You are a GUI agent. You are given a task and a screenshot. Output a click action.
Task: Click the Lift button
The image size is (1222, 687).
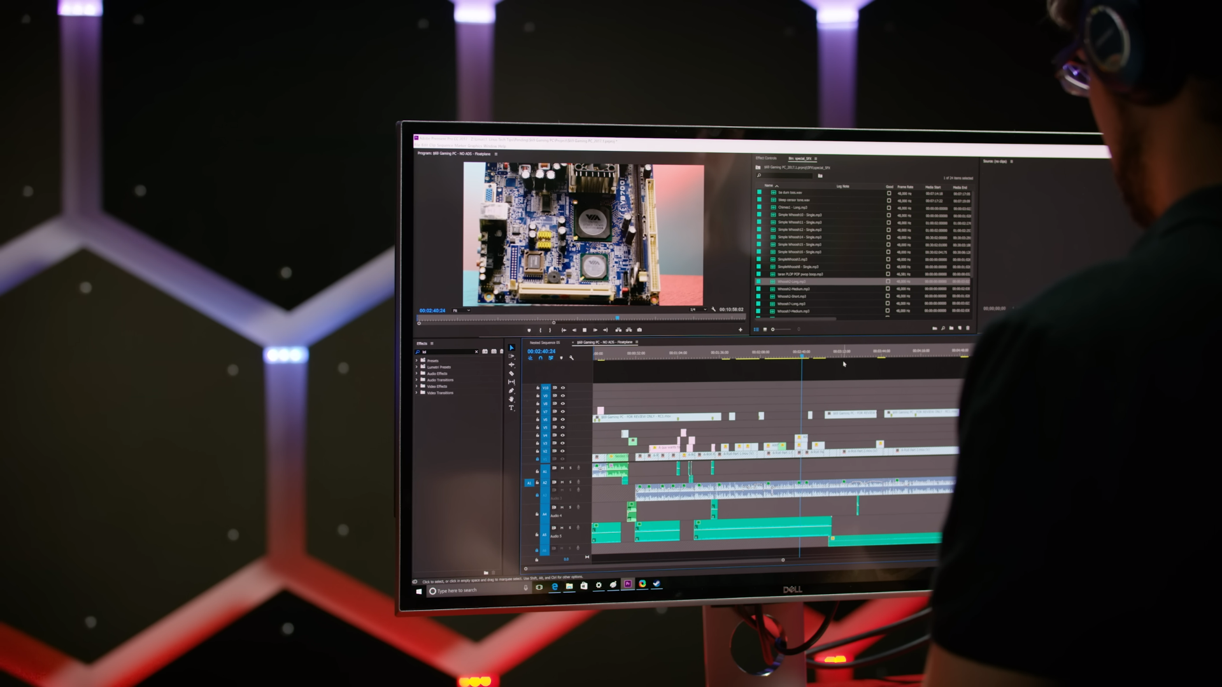tap(618, 330)
